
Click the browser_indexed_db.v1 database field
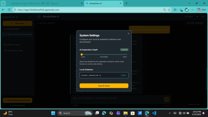pyautogui.click(x=104, y=75)
